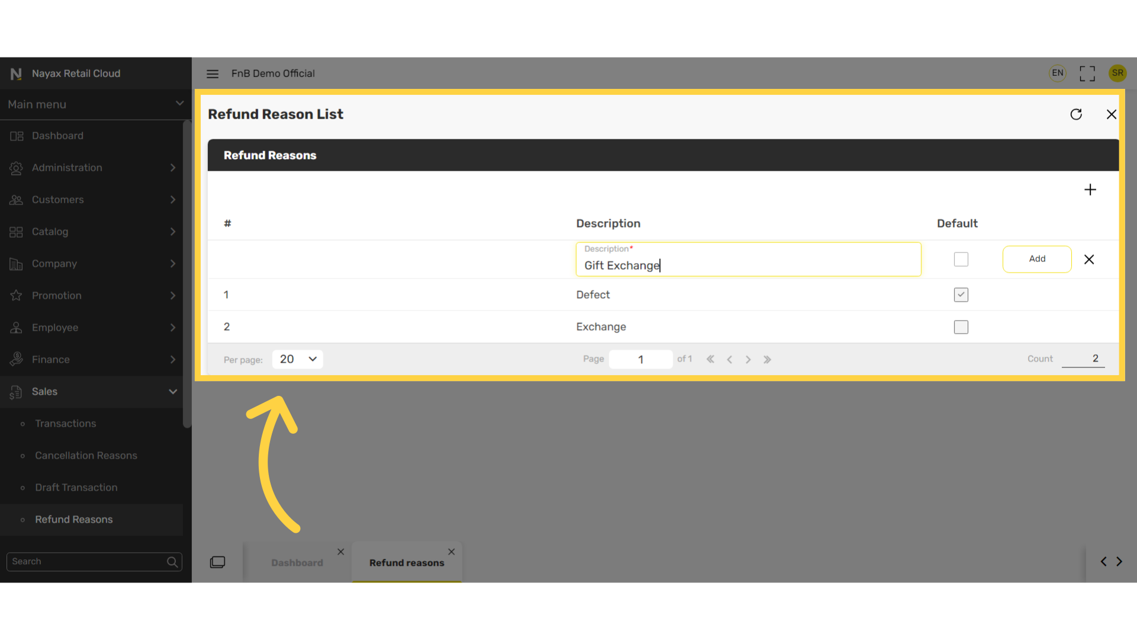This screenshot has height=640, width=1137.
Task: Cancel the new row with the X icon
Action: 1089,260
